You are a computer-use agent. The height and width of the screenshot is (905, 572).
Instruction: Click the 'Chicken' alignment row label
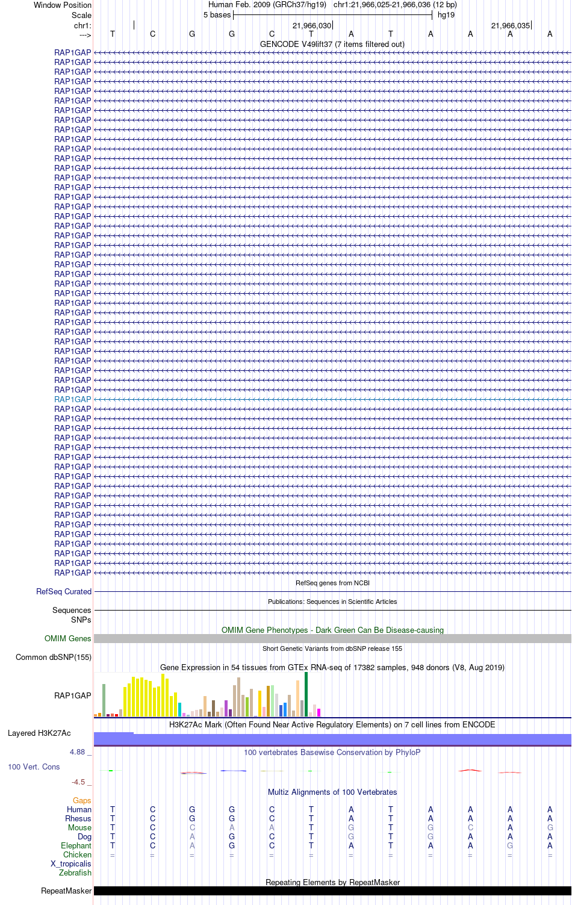pos(78,854)
